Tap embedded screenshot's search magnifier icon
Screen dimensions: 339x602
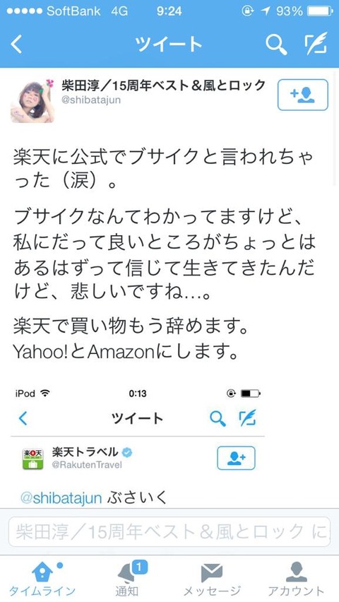218,418
